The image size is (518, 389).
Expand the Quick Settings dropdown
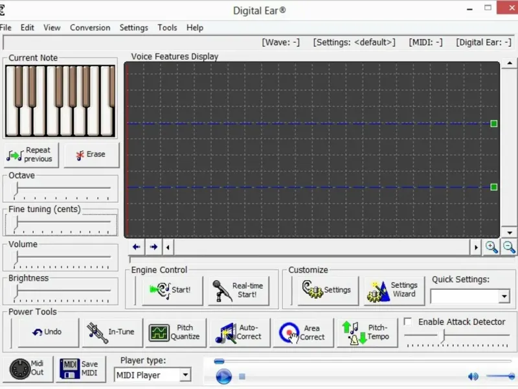[504, 296]
